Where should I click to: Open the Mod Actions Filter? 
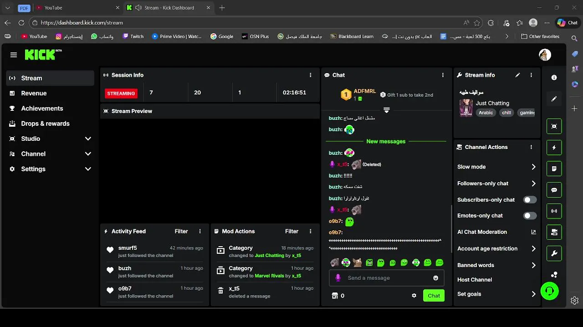coord(292,231)
